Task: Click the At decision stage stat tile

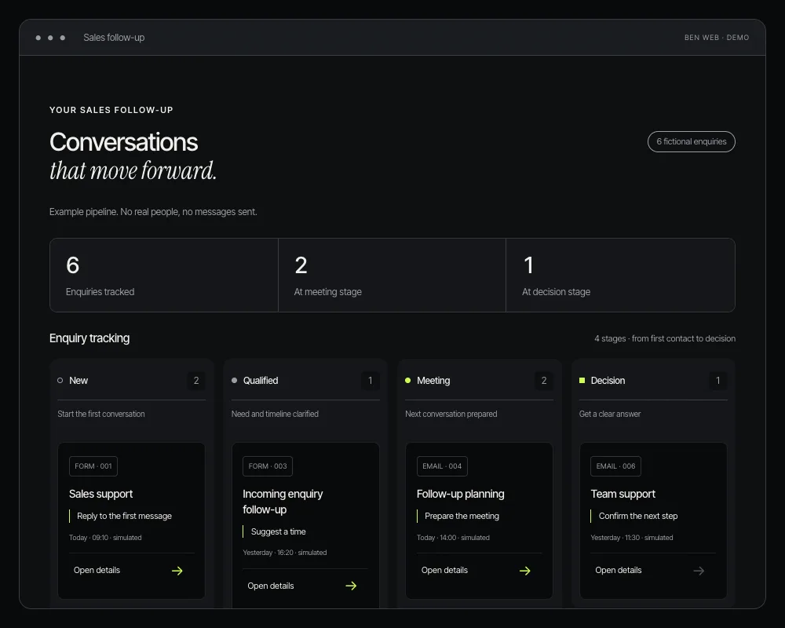Action: (620, 275)
